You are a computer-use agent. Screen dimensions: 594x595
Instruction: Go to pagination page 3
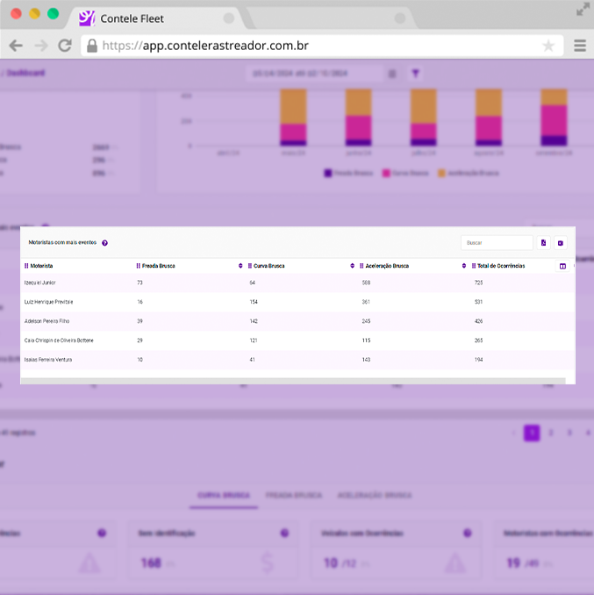tap(569, 433)
